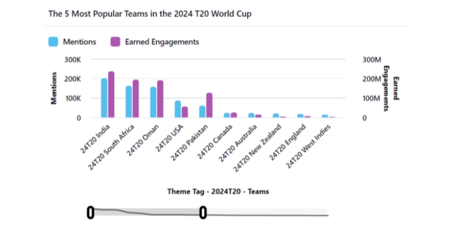Click the Earned Engagements legend label
Viewport: 451px width, 225px height.
point(162,42)
